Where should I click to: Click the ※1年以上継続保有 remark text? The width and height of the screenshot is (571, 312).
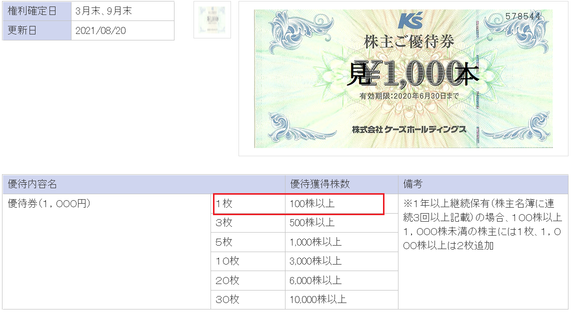(482, 224)
